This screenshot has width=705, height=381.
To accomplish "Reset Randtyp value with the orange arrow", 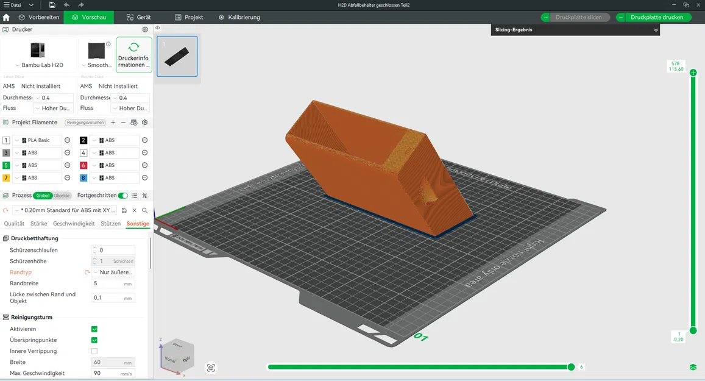I will click(x=87, y=272).
